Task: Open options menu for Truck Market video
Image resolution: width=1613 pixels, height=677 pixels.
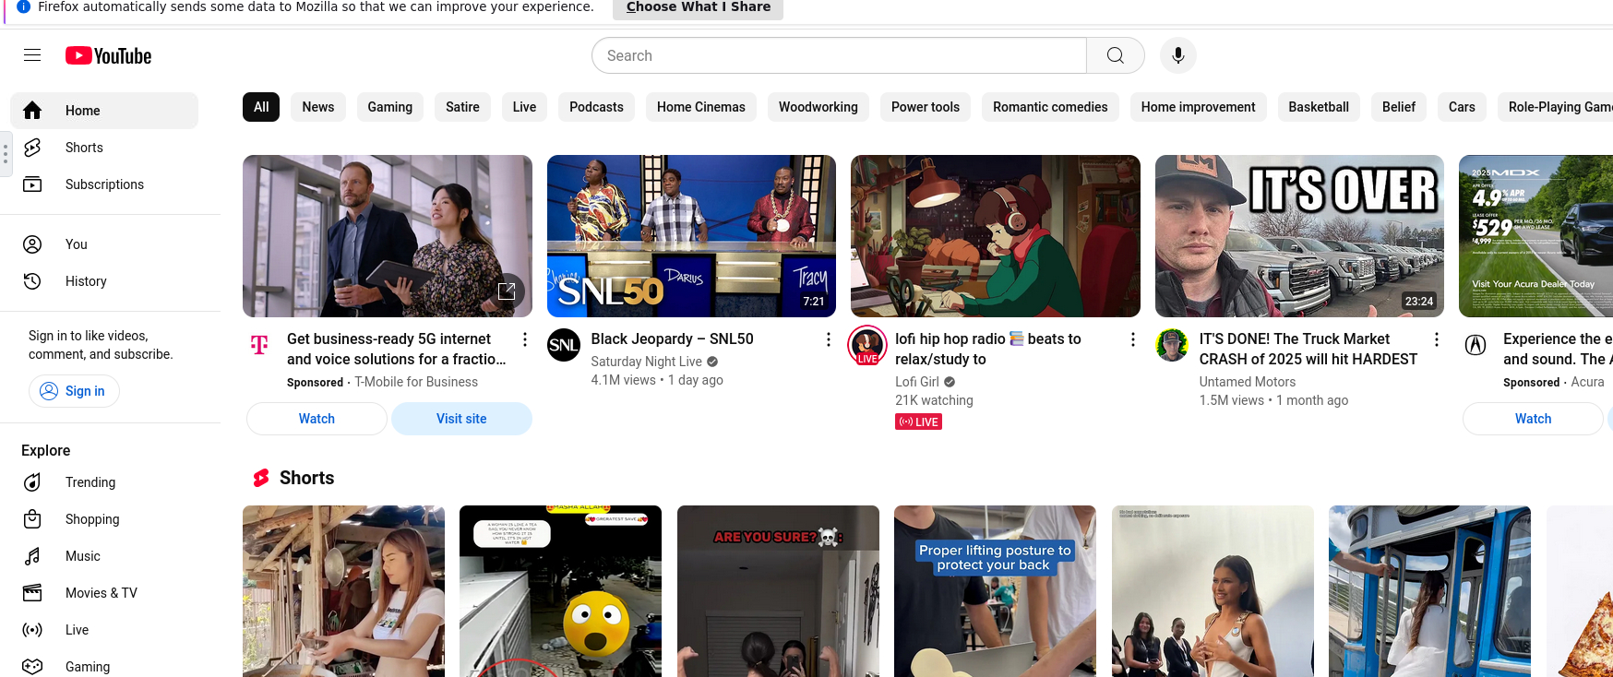Action: 1436,339
